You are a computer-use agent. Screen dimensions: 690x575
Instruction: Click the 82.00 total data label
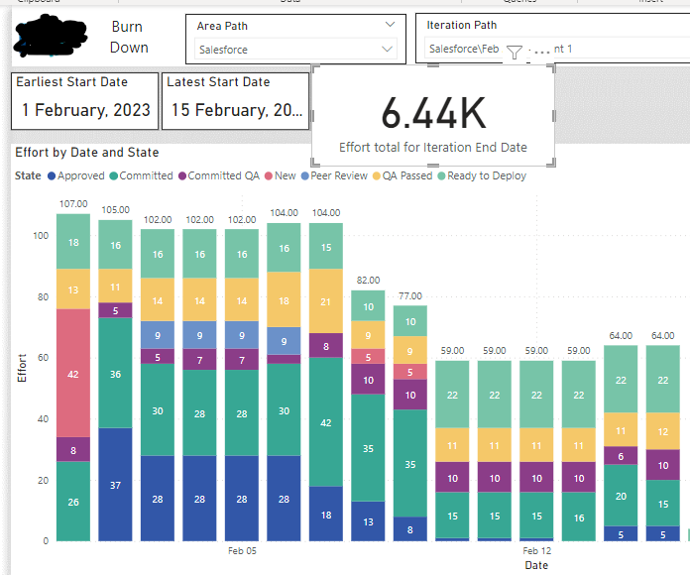coord(368,281)
